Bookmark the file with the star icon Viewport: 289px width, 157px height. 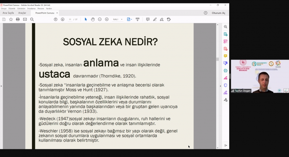11,19
